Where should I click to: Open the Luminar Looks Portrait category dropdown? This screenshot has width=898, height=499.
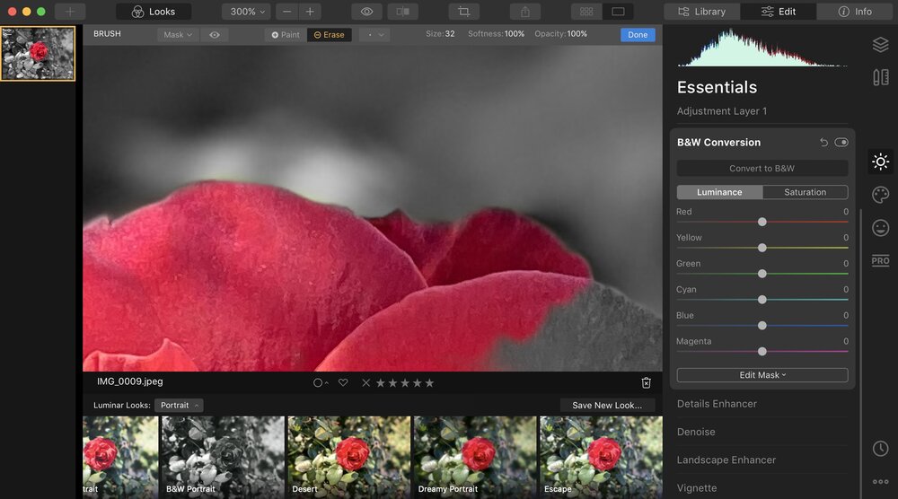click(x=179, y=406)
